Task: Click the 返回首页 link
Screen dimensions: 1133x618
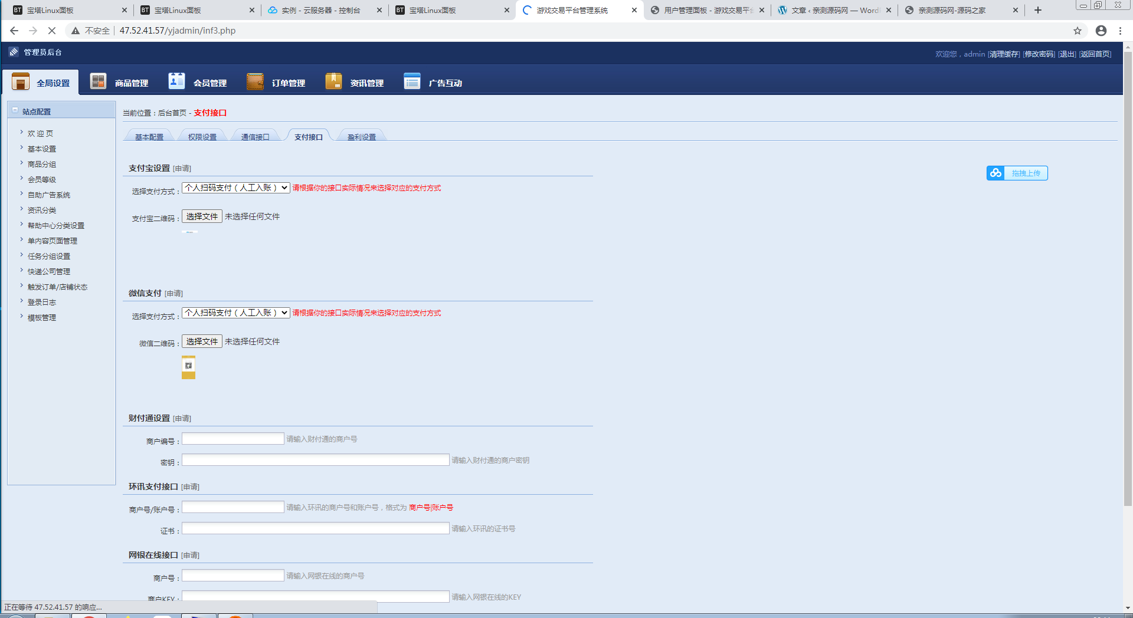Action: pos(1095,54)
